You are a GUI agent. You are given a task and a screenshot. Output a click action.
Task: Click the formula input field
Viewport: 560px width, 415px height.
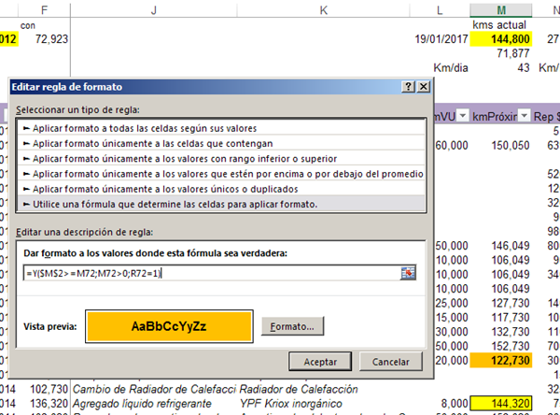pyautogui.click(x=212, y=273)
